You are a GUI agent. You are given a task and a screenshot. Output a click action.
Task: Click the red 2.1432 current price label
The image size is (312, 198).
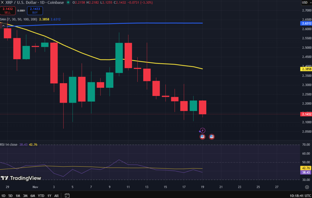pos(306,114)
